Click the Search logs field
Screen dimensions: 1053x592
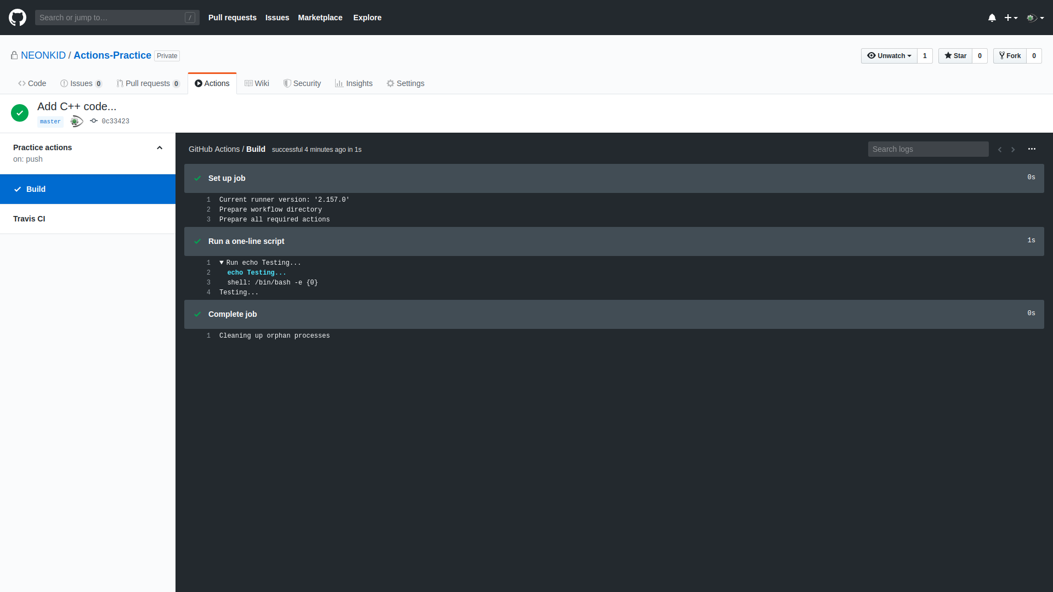[x=928, y=149]
